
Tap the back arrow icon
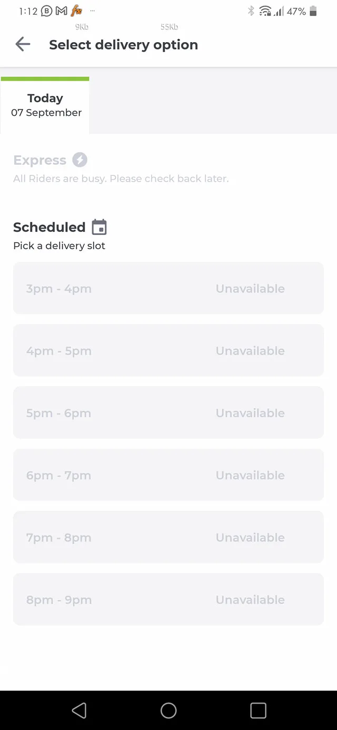coord(23,44)
